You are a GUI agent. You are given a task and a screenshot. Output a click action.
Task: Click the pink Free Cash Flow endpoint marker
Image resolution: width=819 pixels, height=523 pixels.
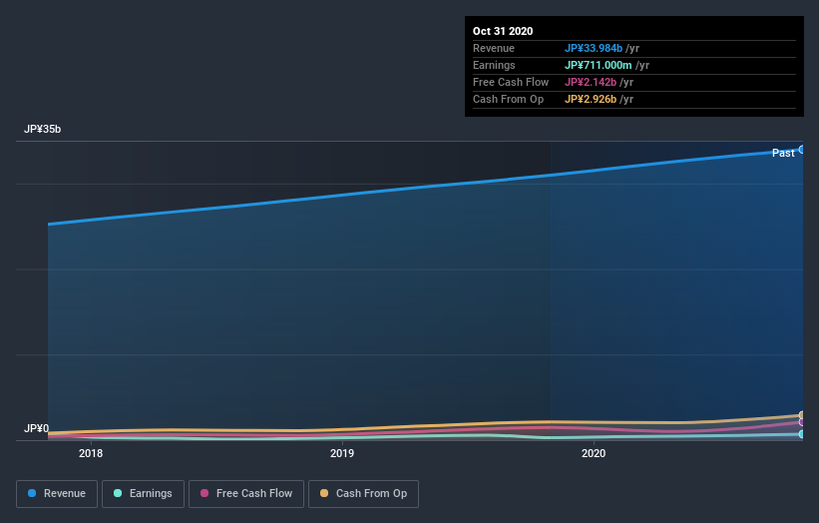802,422
